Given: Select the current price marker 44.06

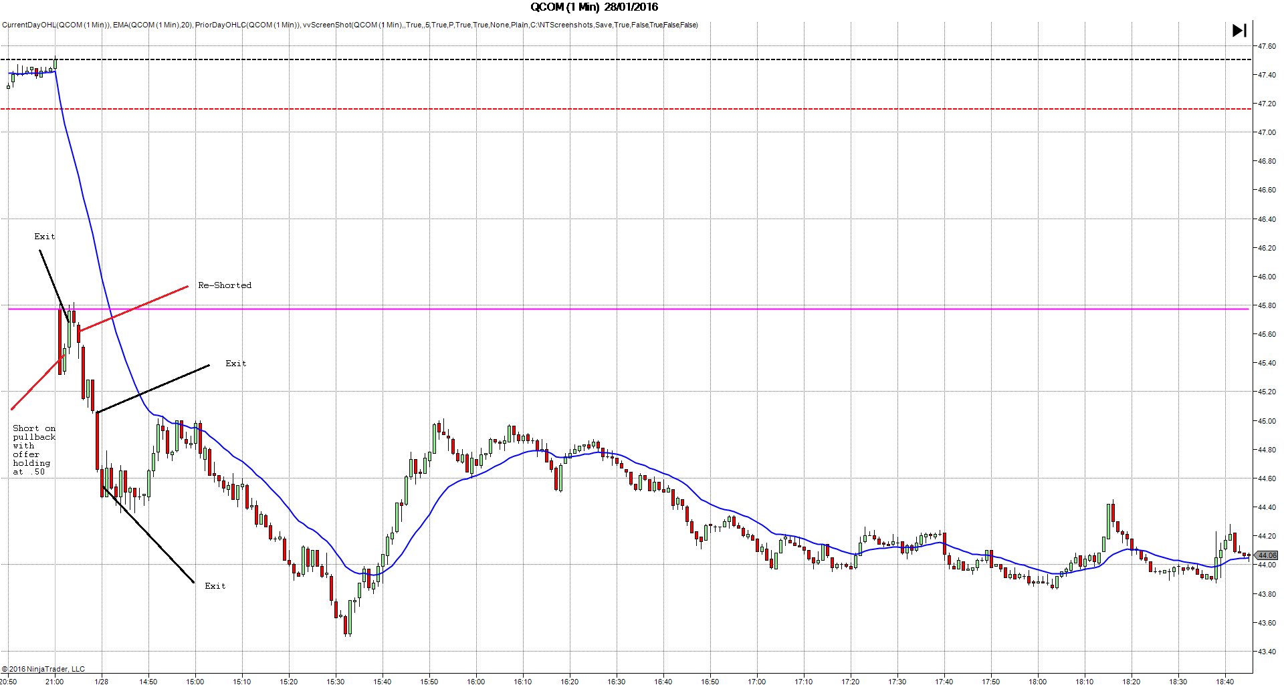Looking at the screenshot, I should (1267, 555).
